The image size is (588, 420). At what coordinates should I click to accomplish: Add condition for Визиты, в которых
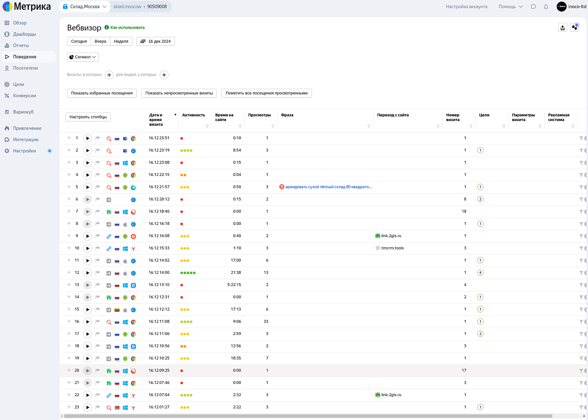pos(109,75)
